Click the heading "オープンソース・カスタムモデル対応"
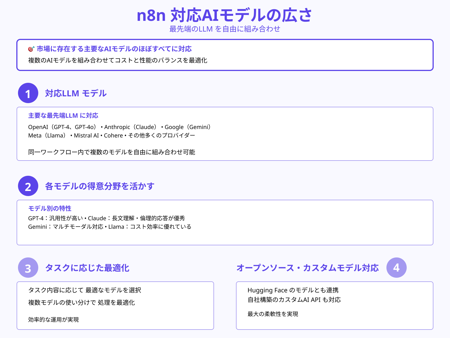The image size is (450, 338). click(307, 268)
